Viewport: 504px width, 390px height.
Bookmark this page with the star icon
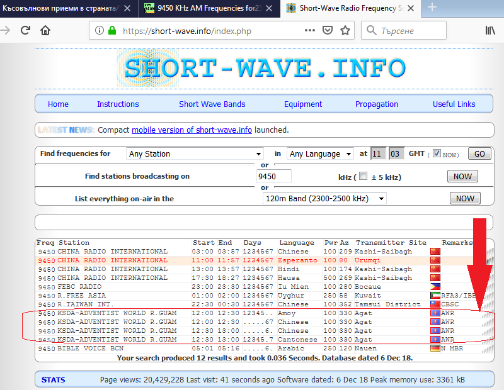click(345, 30)
